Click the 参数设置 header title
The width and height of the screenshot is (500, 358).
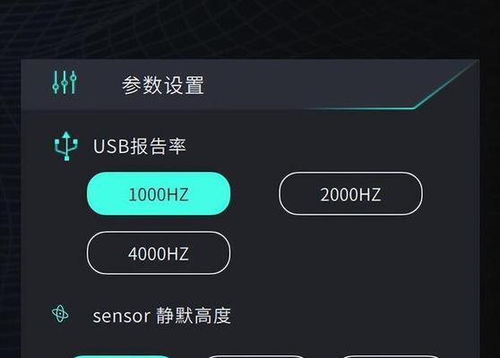(x=163, y=85)
